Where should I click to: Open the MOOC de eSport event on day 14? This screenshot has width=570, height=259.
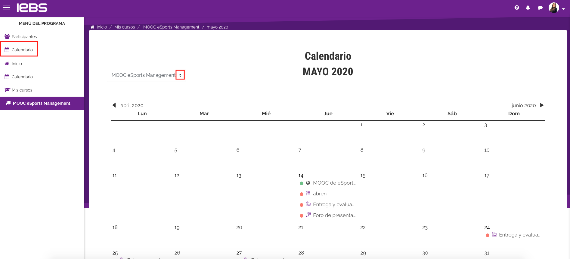pyautogui.click(x=334, y=183)
